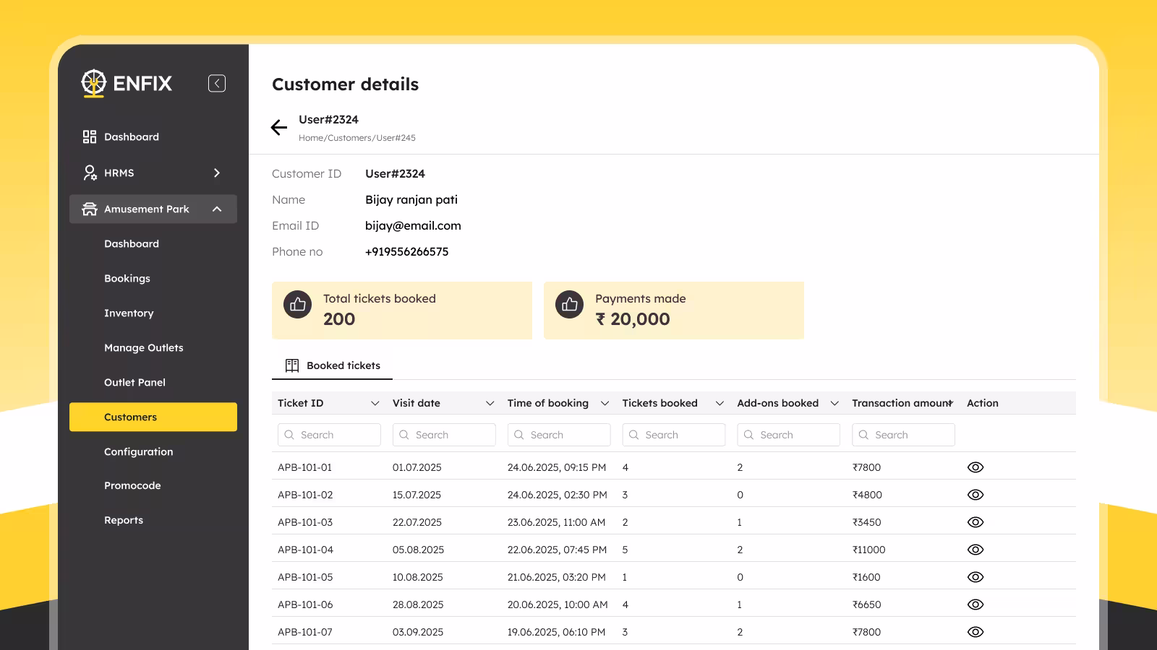Click ticket ID APB-101-04 cell

click(305, 550)
